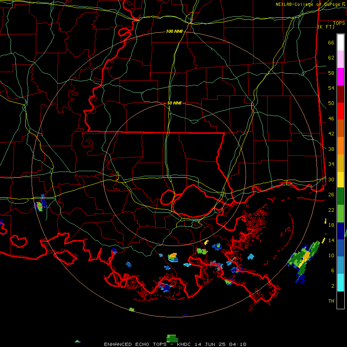Click the '62' legend value
The width and height of the screenshot is (347, 347).
tap(331, 58)
